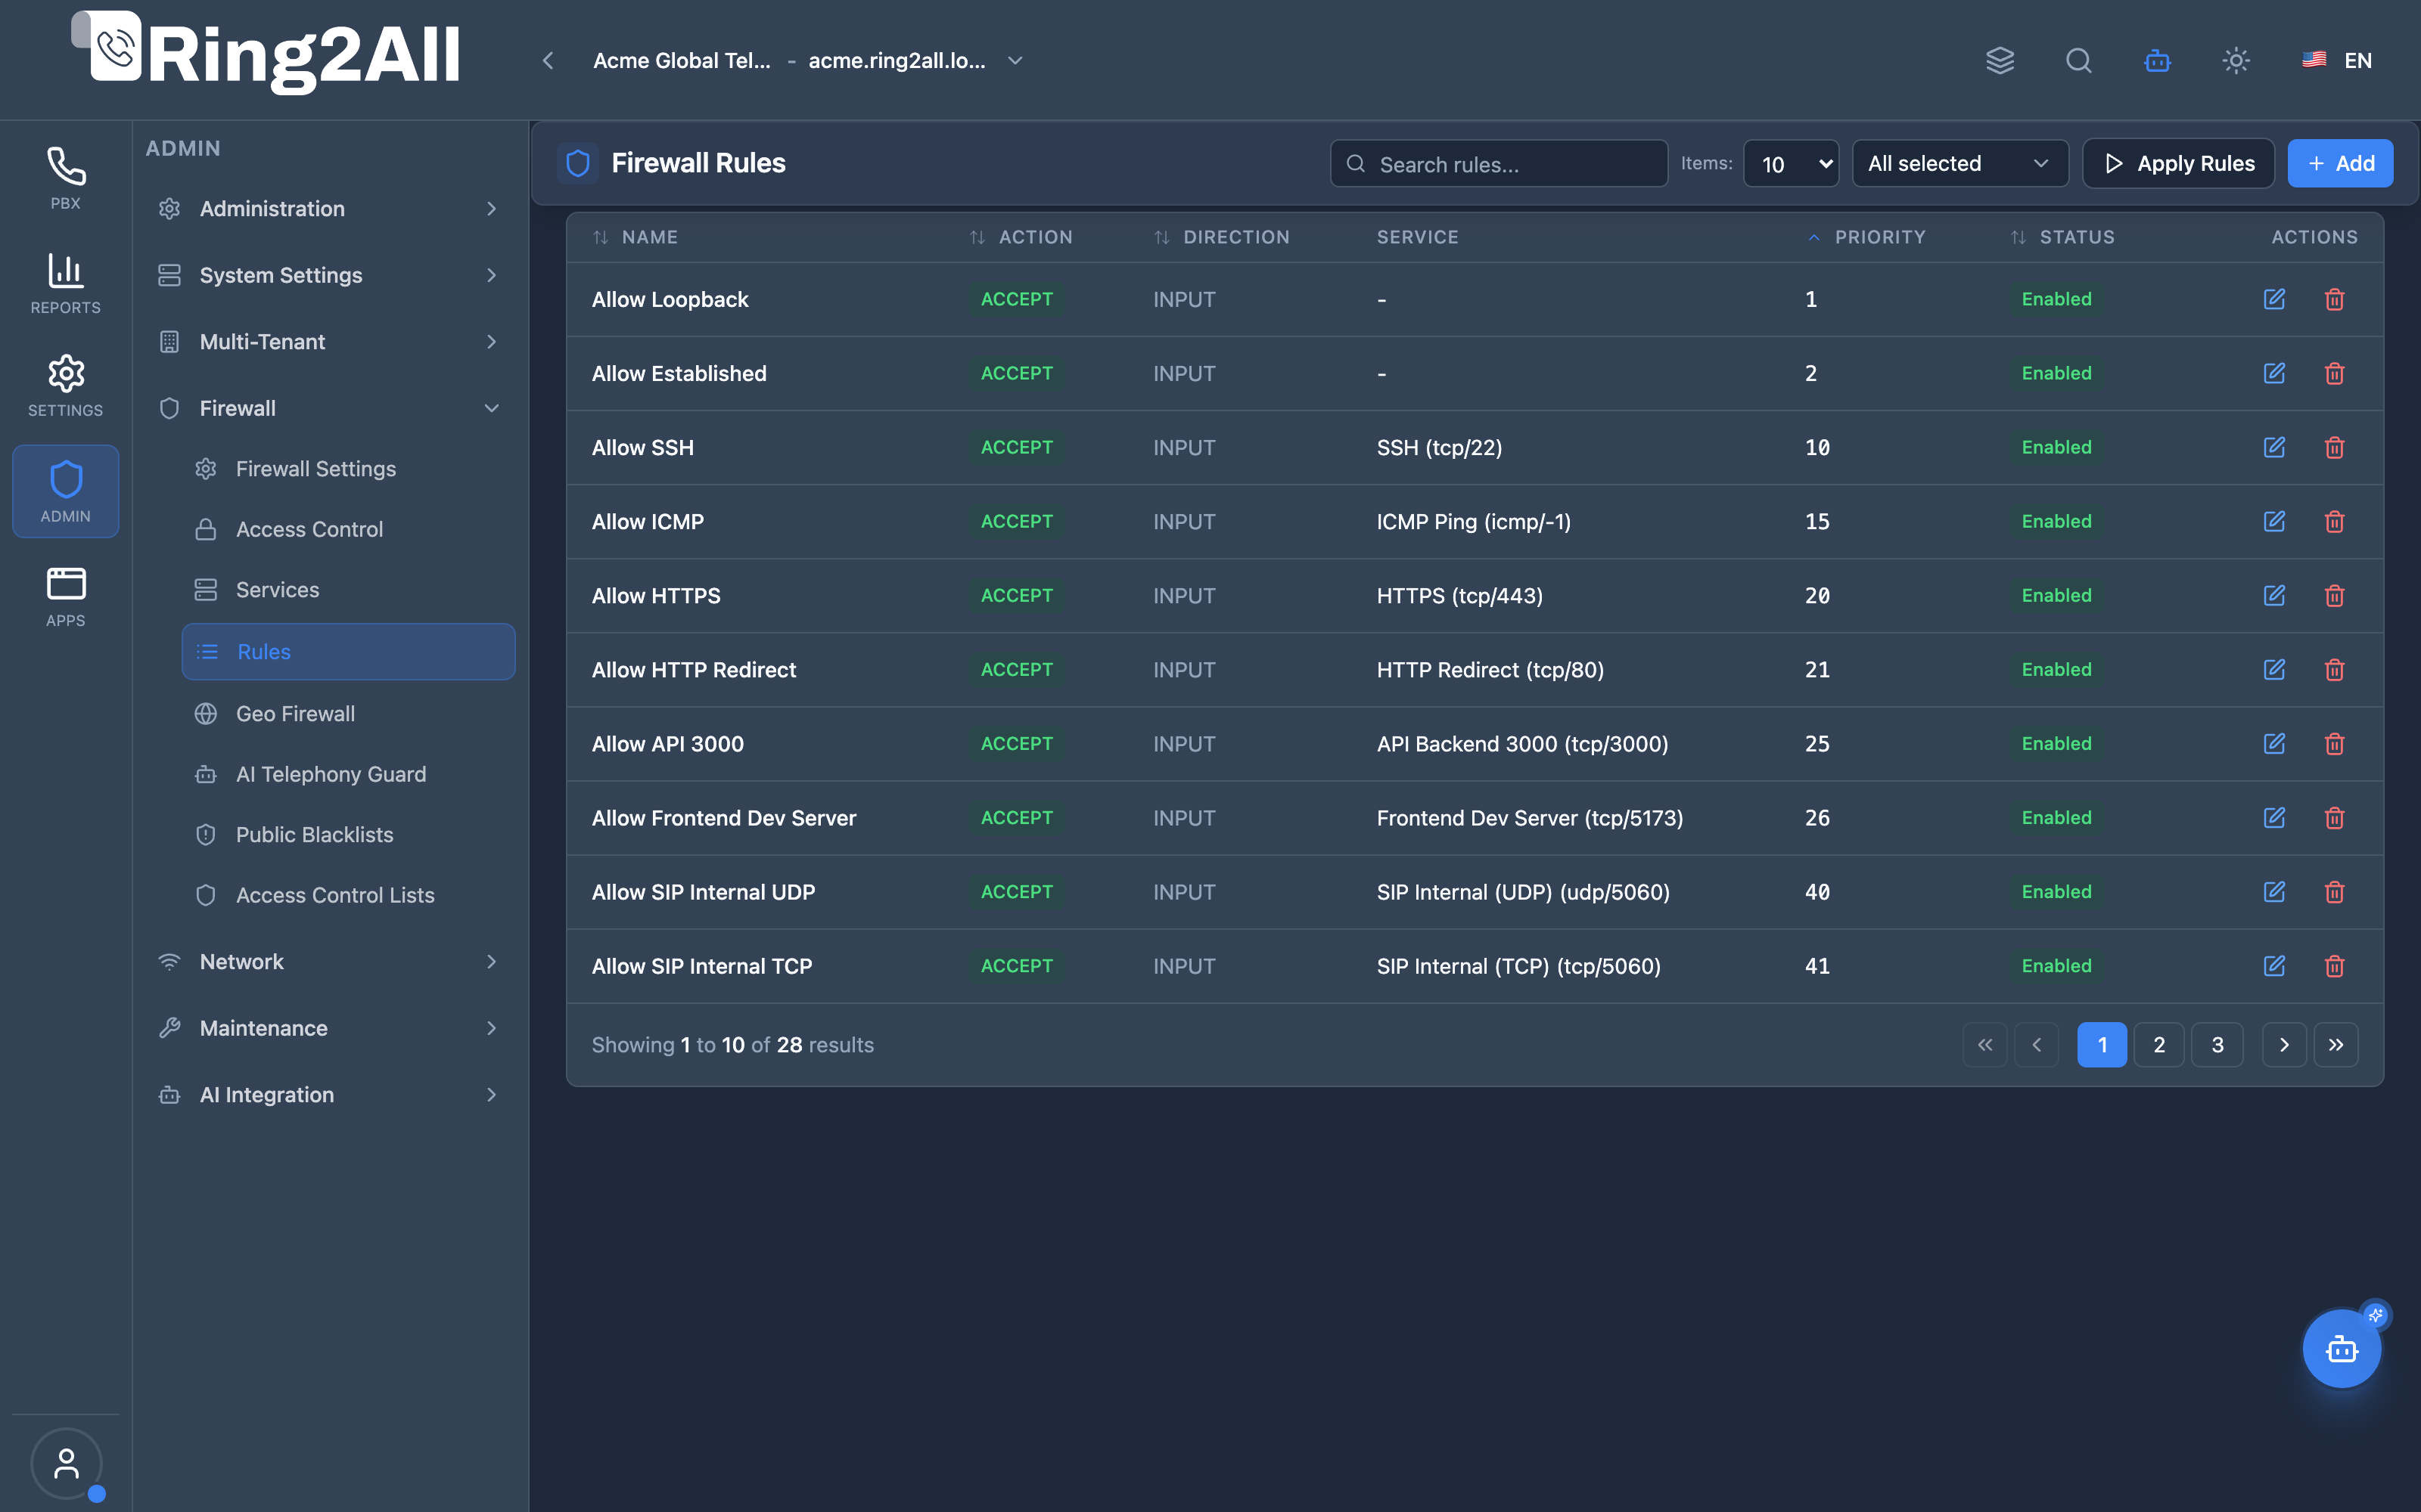The image size is (2421, 1512).
Task: Go to the next results page
Action: pyautogui.click(x=2284, y=1044)
